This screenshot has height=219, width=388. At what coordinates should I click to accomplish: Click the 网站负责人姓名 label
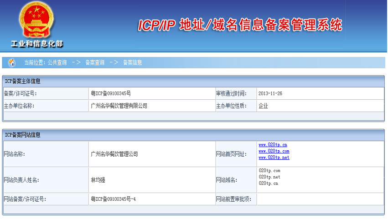click(21, 180)
